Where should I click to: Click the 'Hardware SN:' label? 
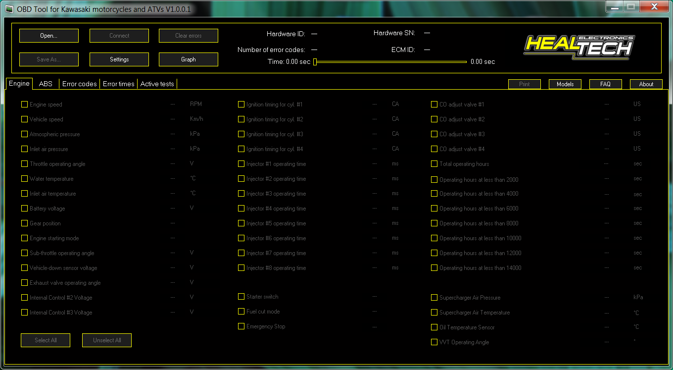click(x=394, y=33)
